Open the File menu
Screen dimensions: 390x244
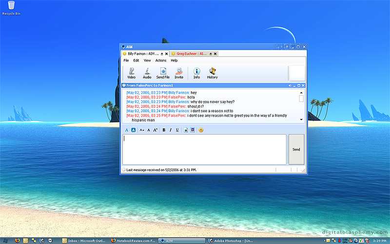(126, 61)
